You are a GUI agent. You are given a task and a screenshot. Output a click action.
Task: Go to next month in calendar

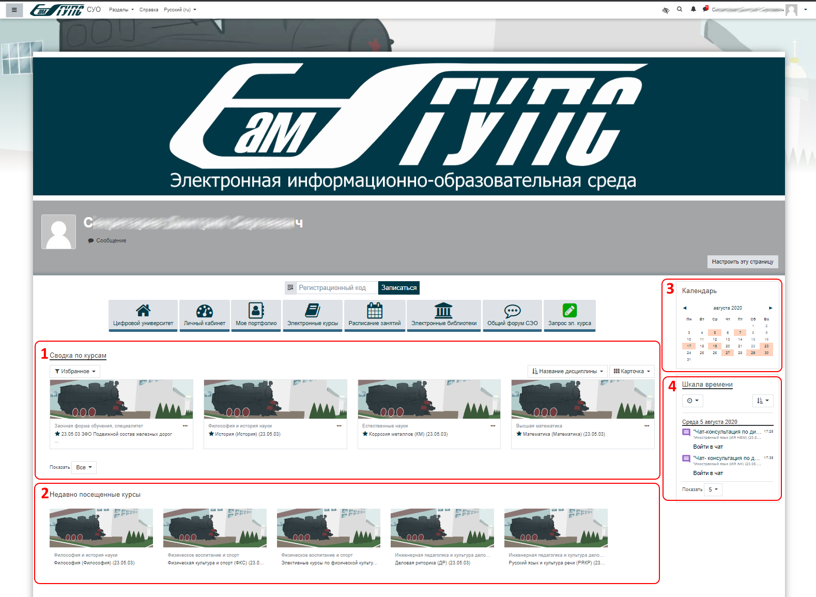point(771,309)
